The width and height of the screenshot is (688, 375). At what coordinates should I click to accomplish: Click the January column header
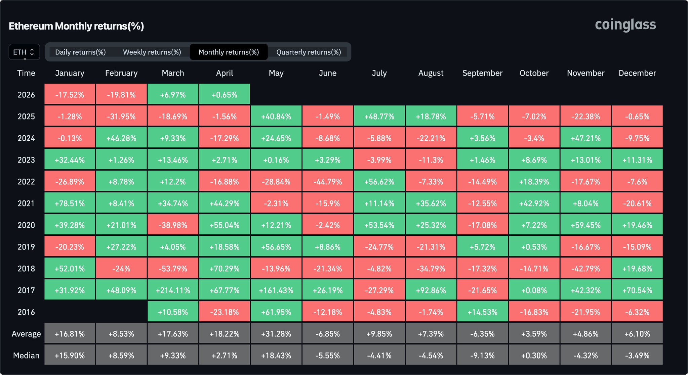pyautogui.click(x=70, y=73)
